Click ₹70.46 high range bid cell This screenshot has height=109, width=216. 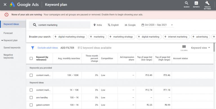coord(167,75)
